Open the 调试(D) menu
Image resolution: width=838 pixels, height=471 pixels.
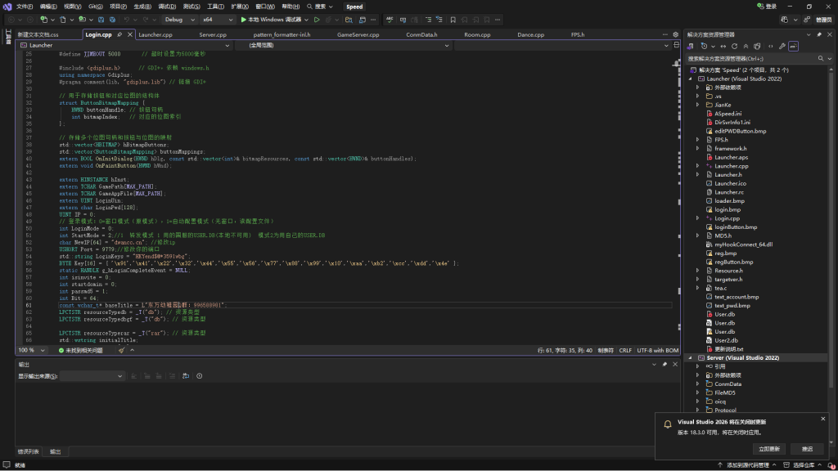point(167,6)
